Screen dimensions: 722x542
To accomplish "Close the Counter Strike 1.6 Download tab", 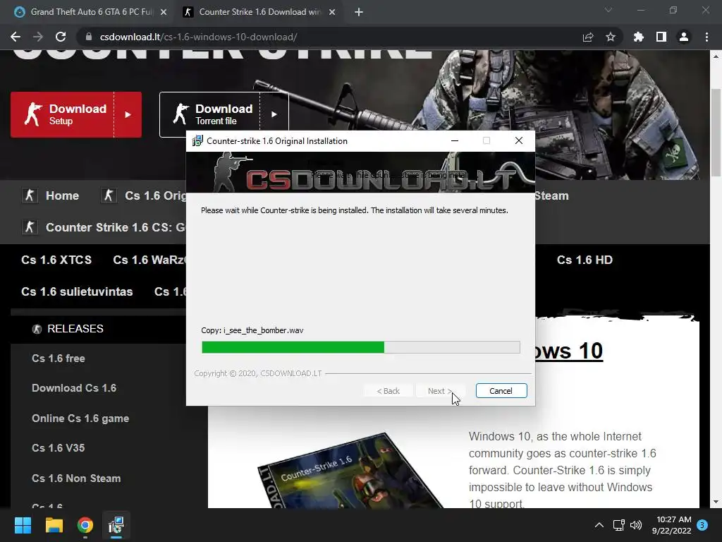I will coord(332,12).
